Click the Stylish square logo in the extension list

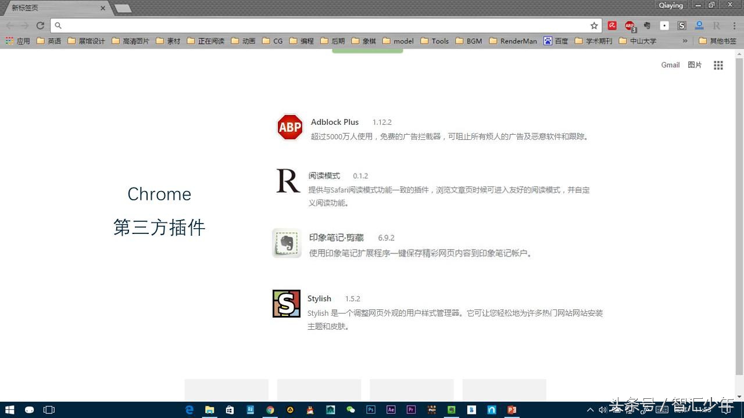coord(286,303)
